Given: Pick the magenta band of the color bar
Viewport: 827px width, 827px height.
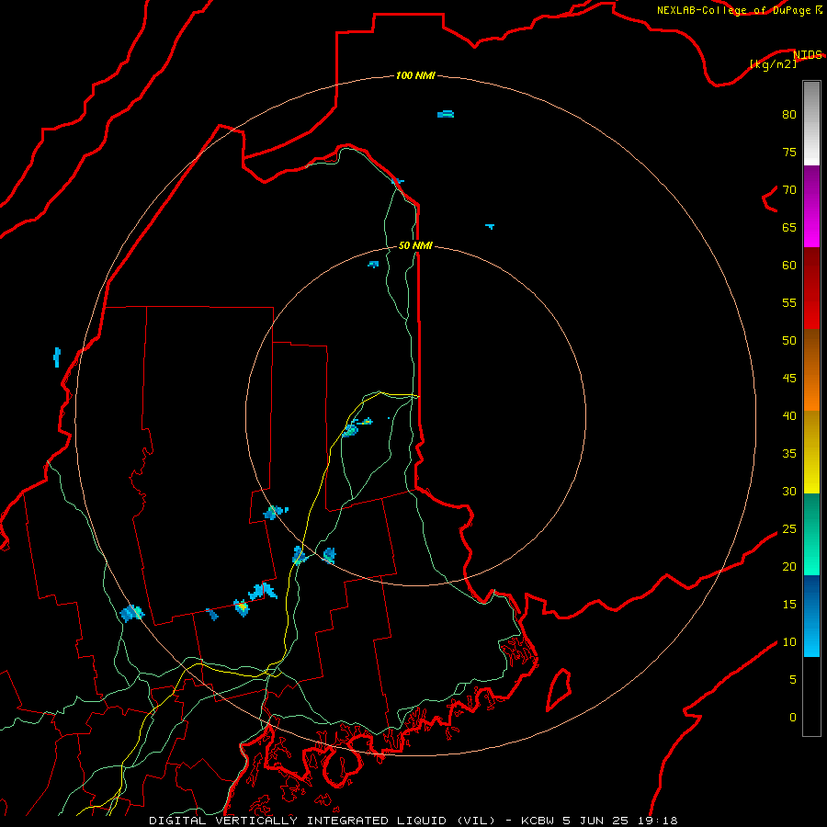Looking at the screenshot, I should pyautogui.click(x=811, y=227).
